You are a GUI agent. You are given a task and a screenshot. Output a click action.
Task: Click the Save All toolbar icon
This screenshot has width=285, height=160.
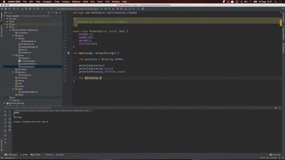[6, 9]
